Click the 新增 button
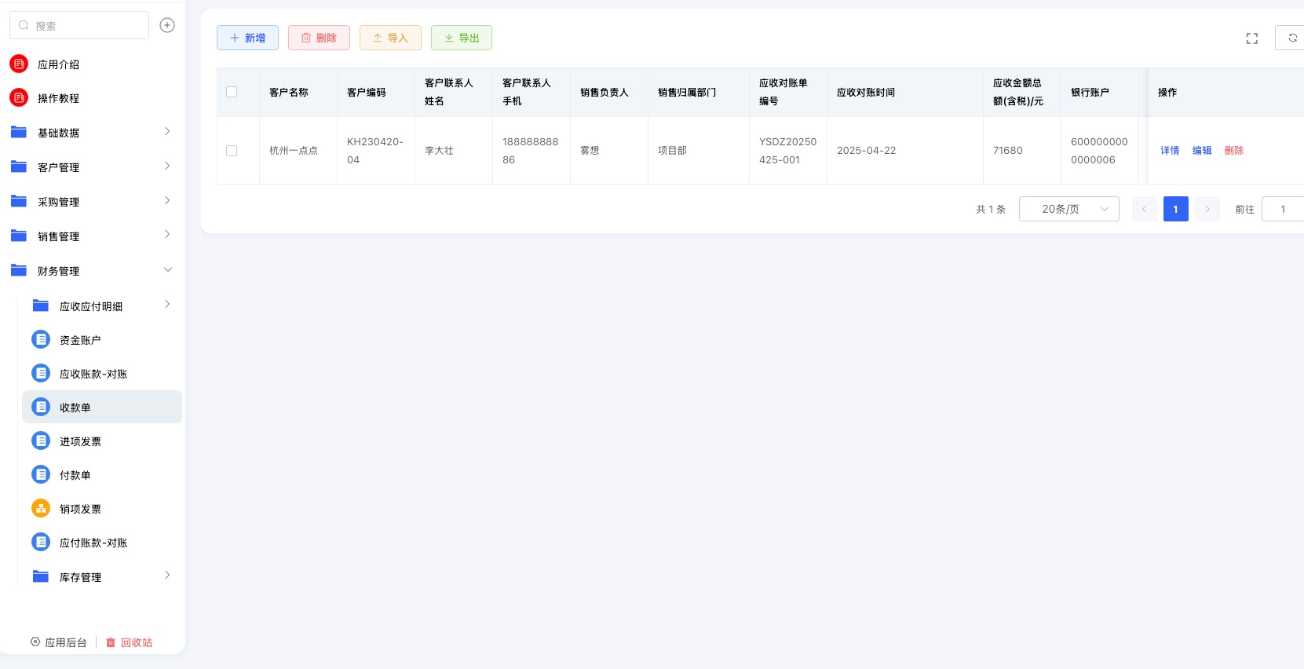 [247, 38]
